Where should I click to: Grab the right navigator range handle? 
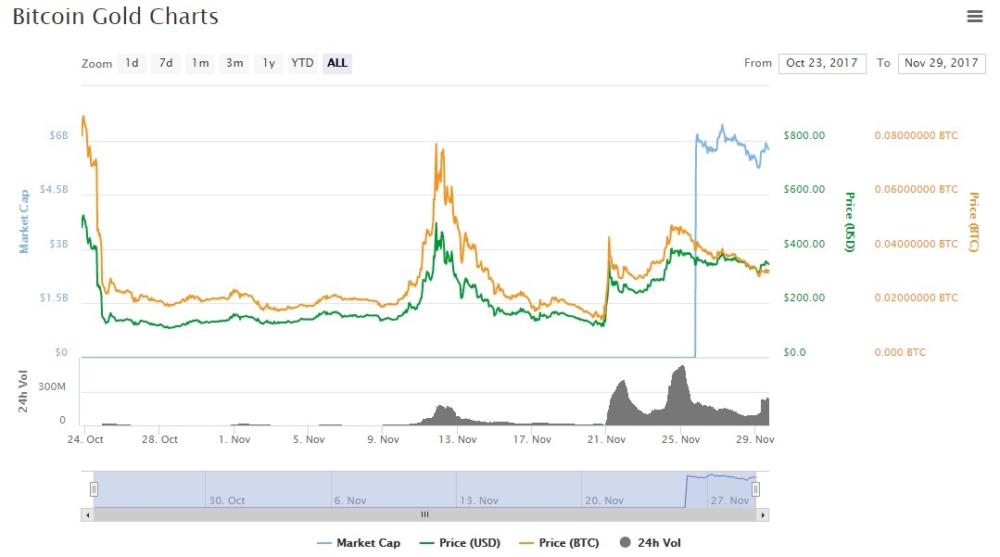pyautogui.click(x=755, y=489)
